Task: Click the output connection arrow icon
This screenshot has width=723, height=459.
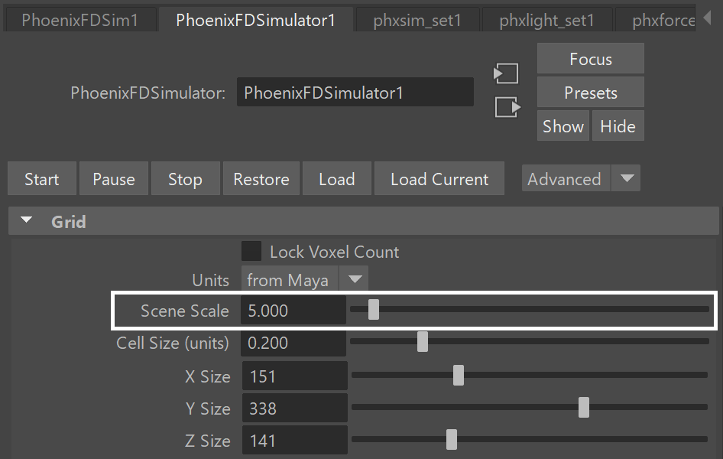Action: 507,107
